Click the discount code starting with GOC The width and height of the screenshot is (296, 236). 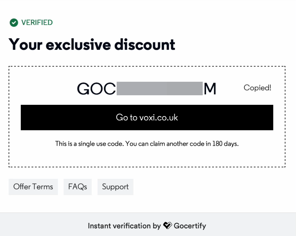pos(146,89)
